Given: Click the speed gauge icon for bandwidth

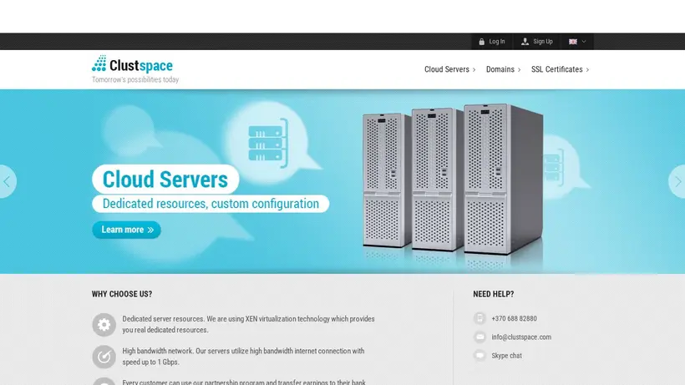Looking at the screenshot, I should point(104,357).
